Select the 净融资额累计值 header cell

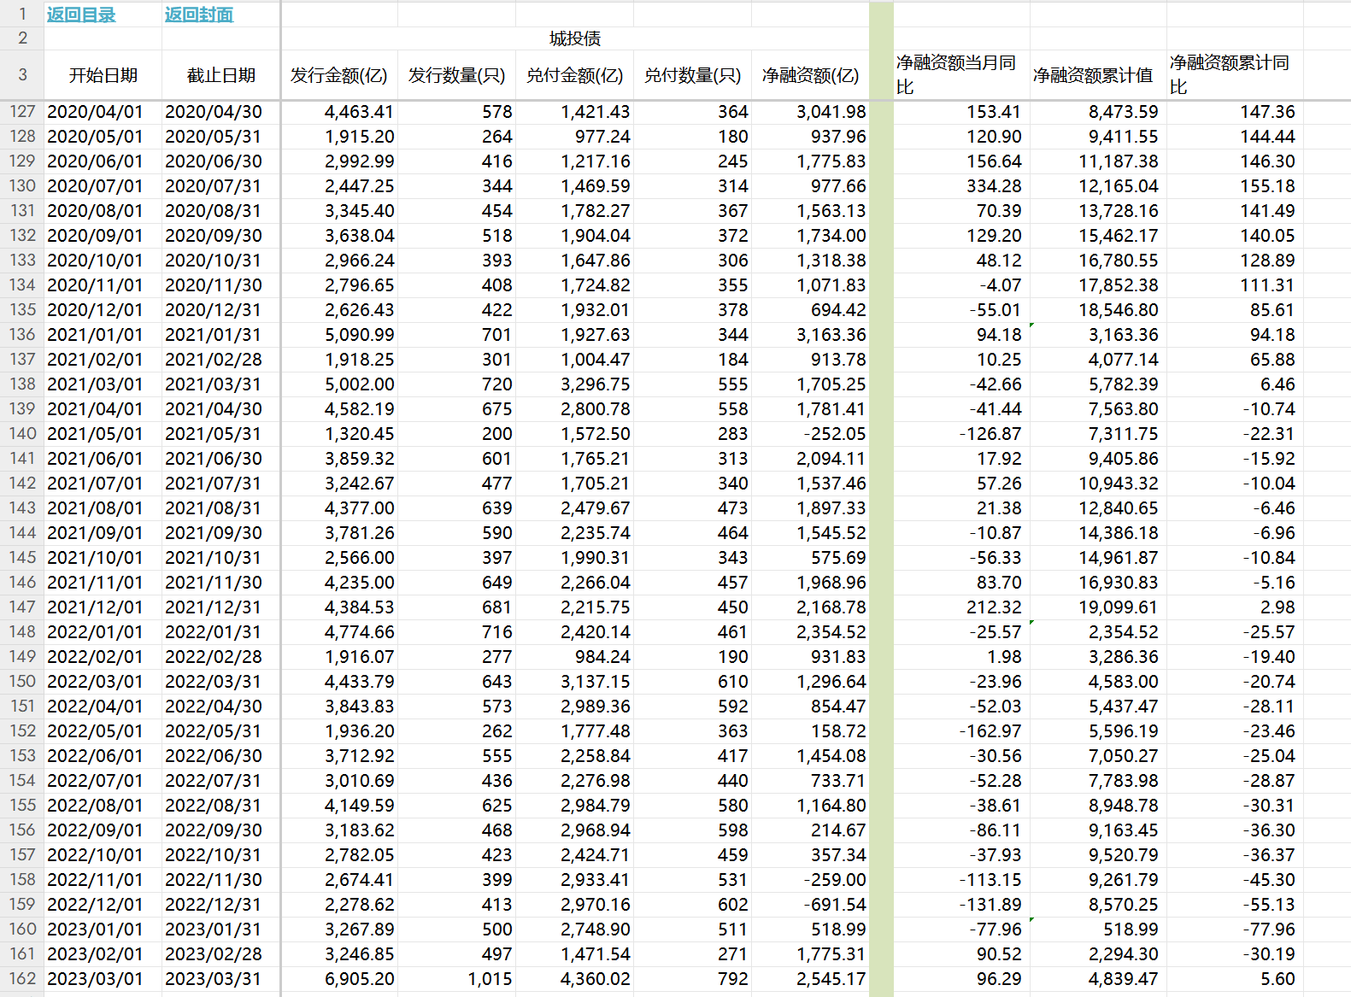(1098, 75)
